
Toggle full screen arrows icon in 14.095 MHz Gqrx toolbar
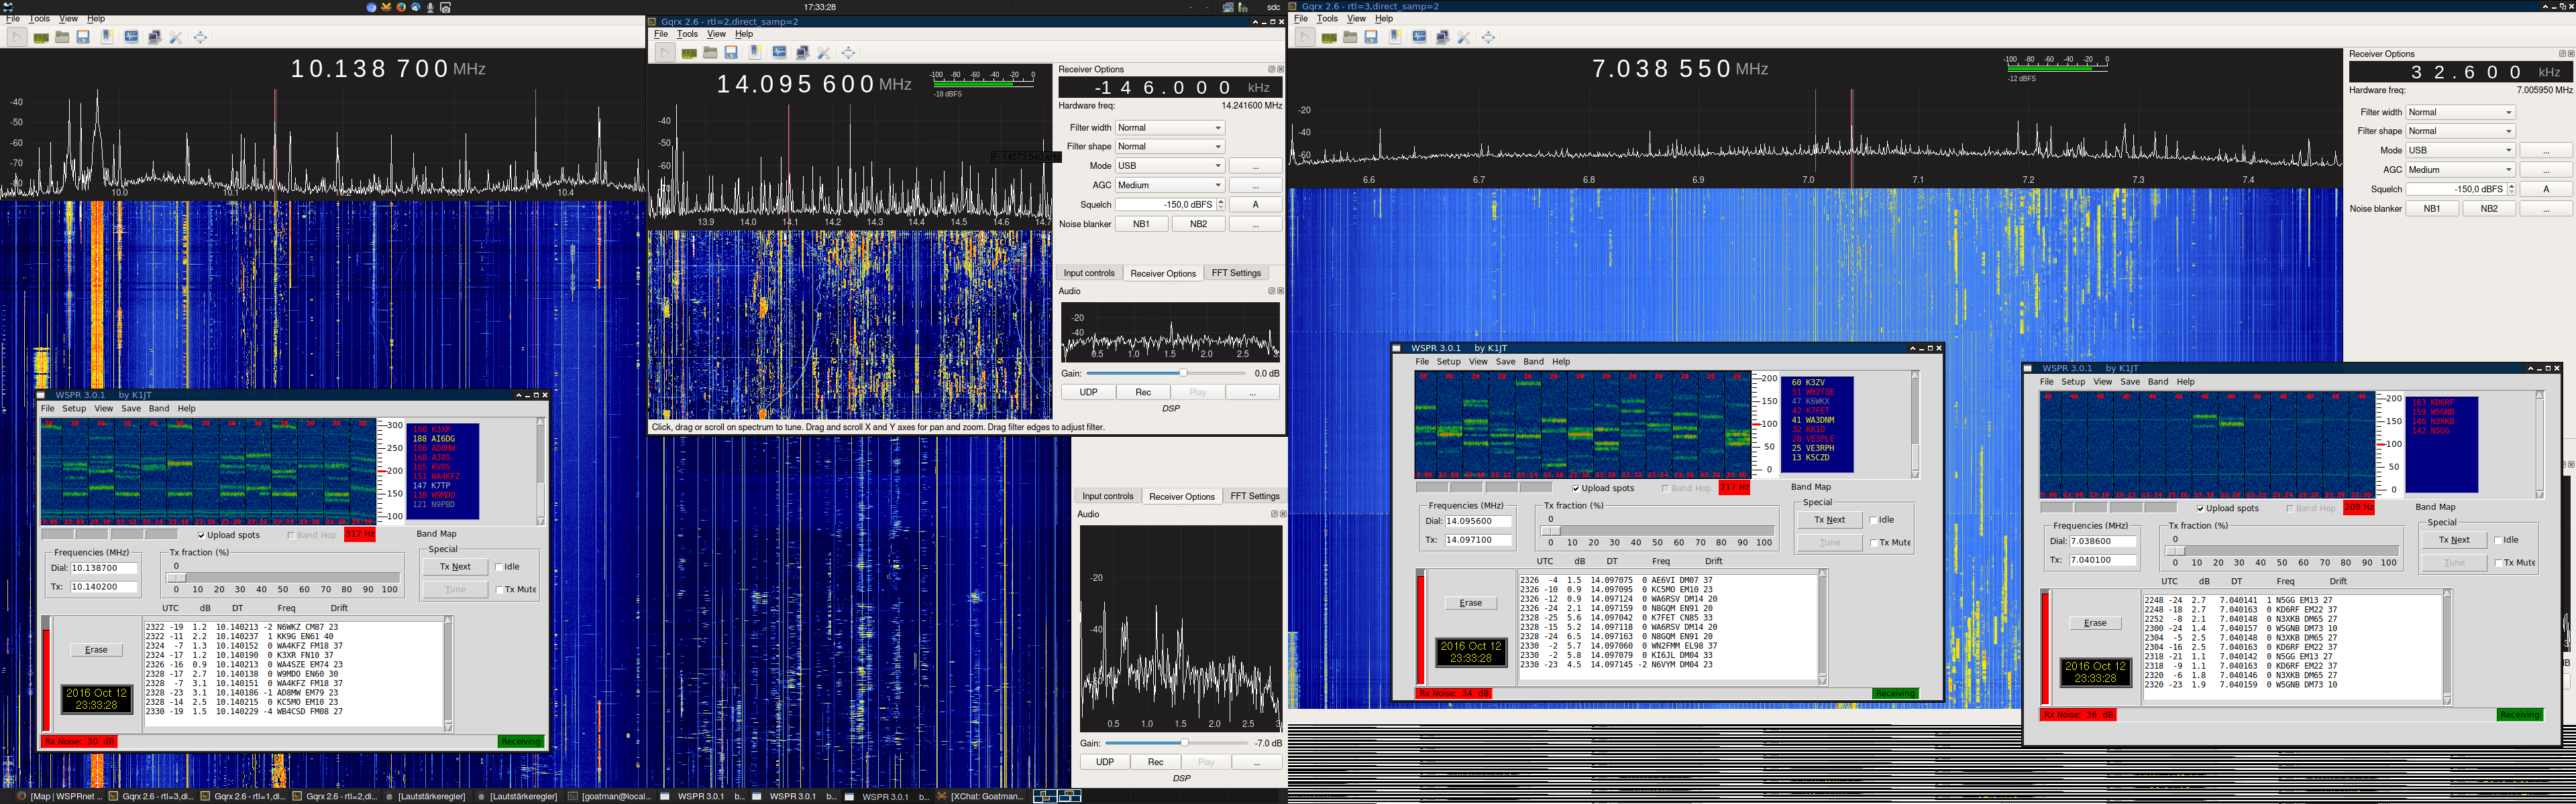[848, 53]
